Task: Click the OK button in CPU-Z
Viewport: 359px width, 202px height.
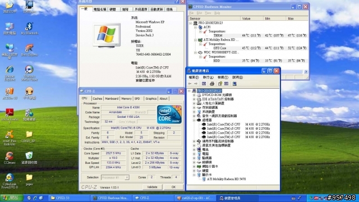Action: coord(173,187)
